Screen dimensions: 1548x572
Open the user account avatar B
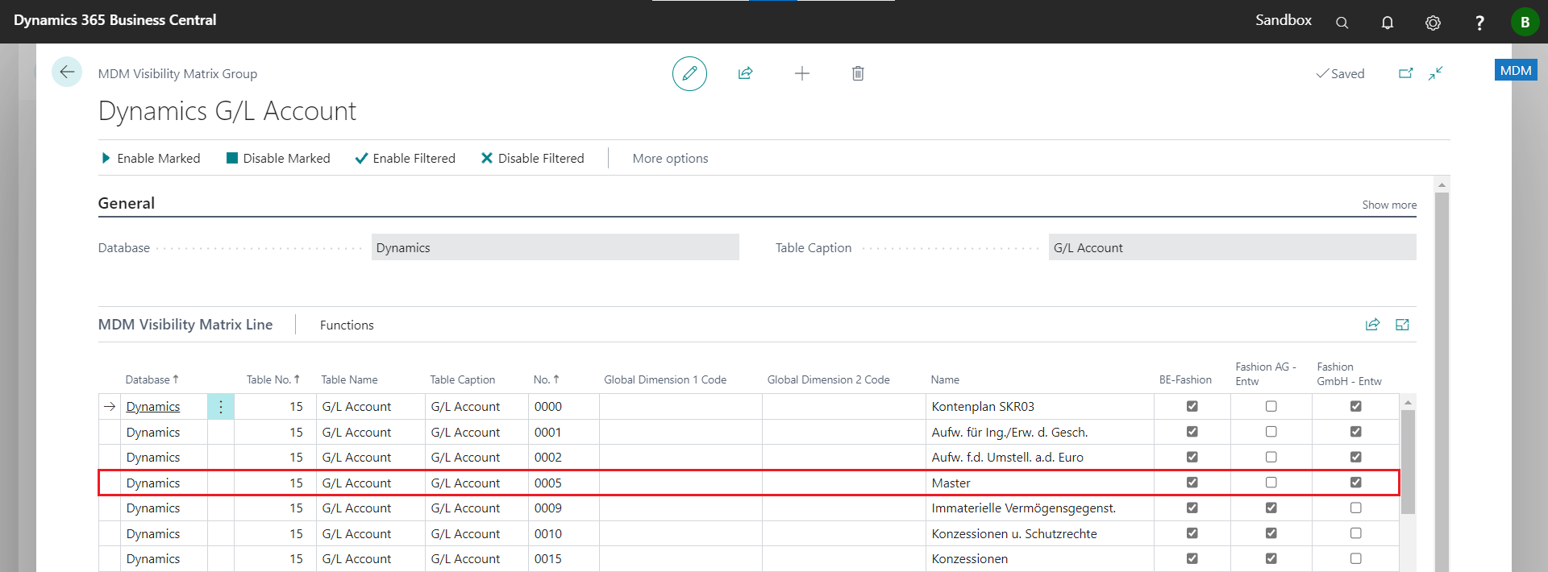(1525, 22)
